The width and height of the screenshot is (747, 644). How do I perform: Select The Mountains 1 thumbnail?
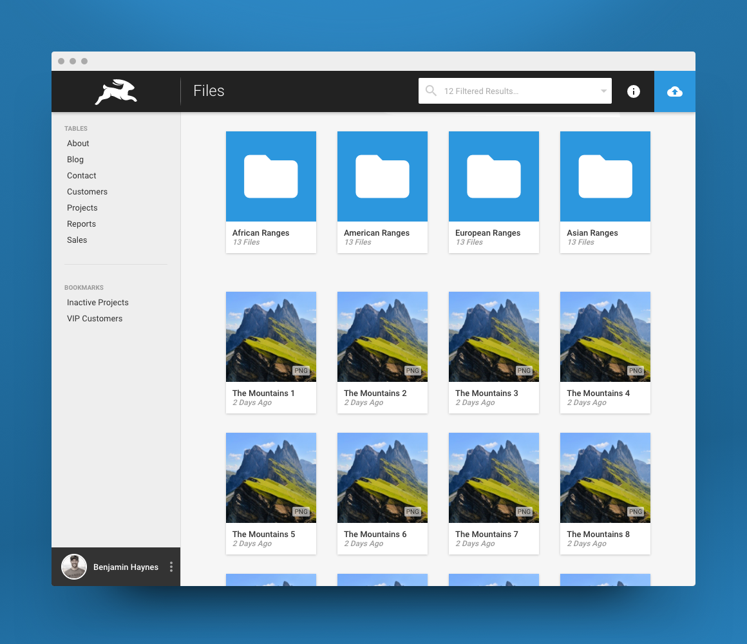click(x=271, y=337)
